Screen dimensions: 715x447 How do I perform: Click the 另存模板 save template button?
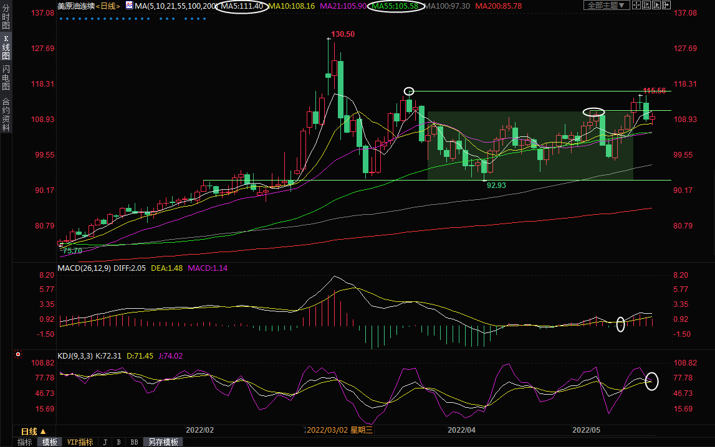click(163, 442)
